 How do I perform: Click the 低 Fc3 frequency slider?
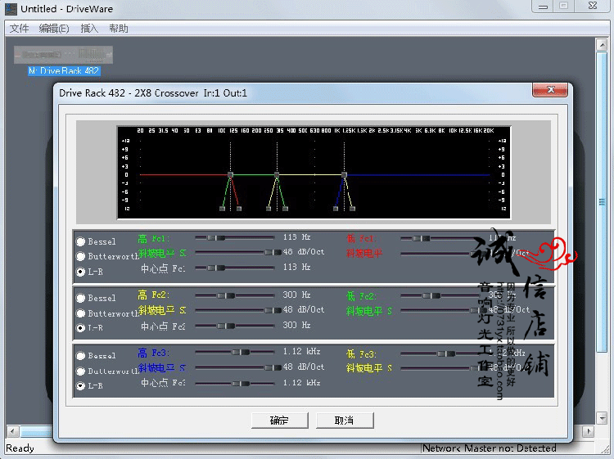(446, 353)
